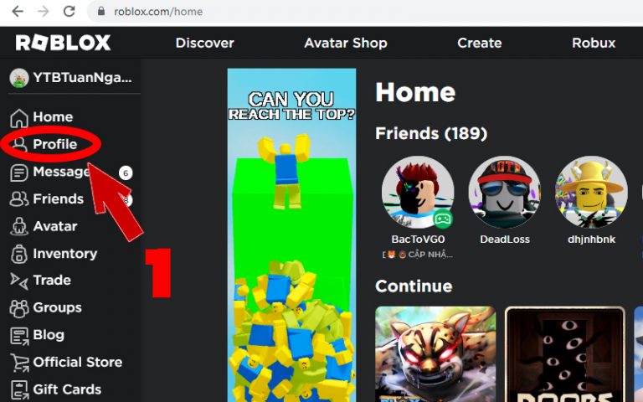Screen dimensions: 643x402
Task: Click the Profile link in sidebar
Action: pos(54,145)
